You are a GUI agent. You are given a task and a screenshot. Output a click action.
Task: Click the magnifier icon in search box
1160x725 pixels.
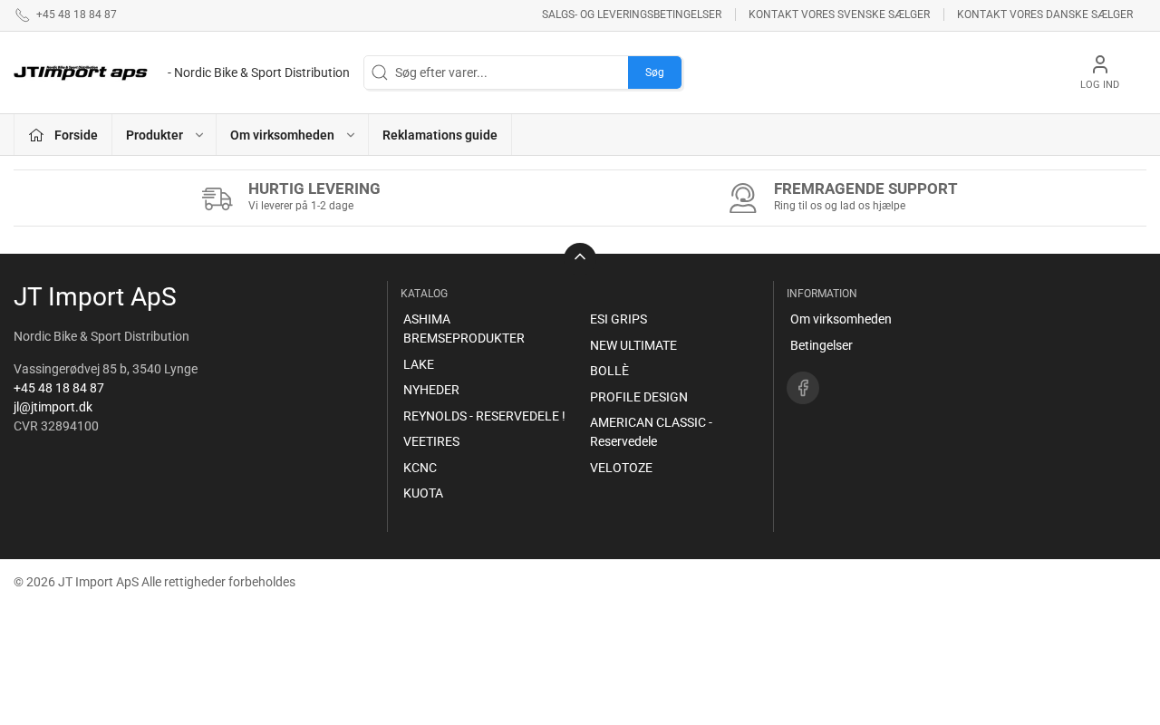click(380, 72)
